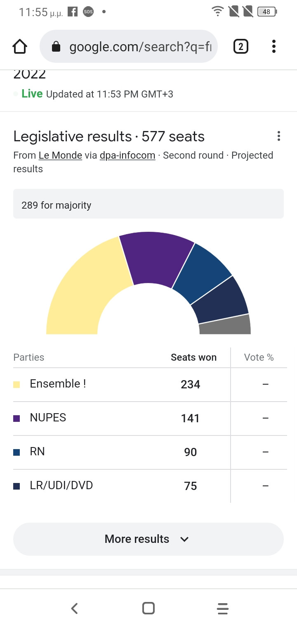
Task: Tap the Ensemble ! party row
Action: coord(58,384)
